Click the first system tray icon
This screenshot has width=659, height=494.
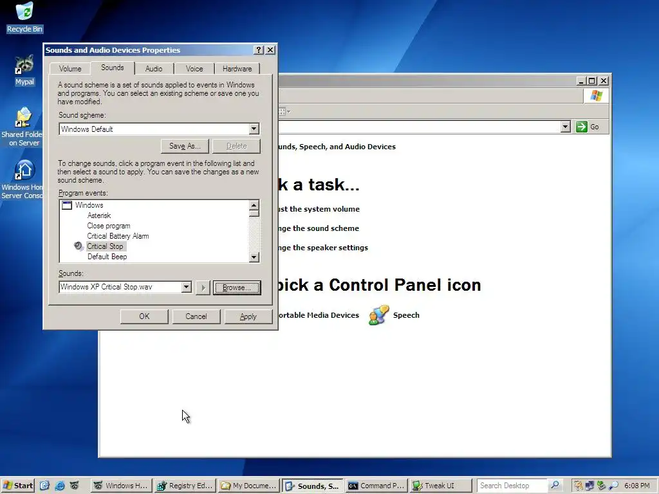click(x=579, y=486)
